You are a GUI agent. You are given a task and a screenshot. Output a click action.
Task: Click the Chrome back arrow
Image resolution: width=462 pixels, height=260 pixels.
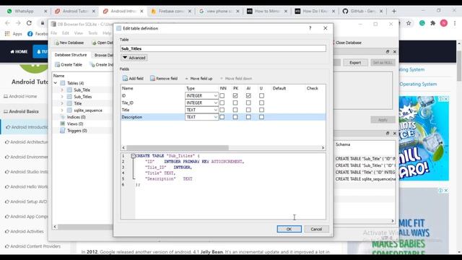[7, 23]
